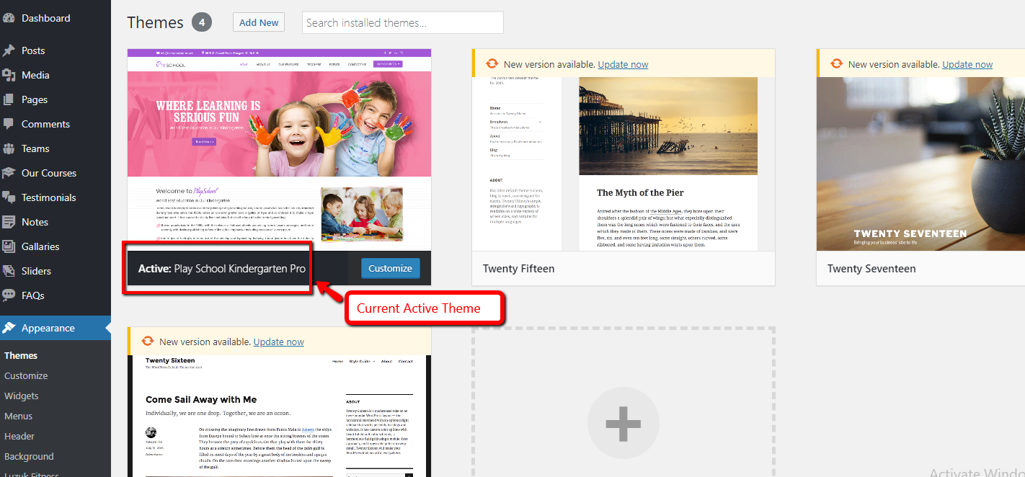1025x477 pixels.
Task: Click the themes count badge 4
Action: click(202, 22)
